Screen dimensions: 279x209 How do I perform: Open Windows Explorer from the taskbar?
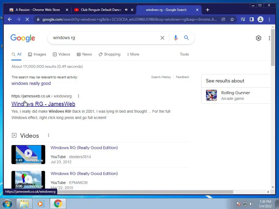pyautogui.click(x=24, y=204)
